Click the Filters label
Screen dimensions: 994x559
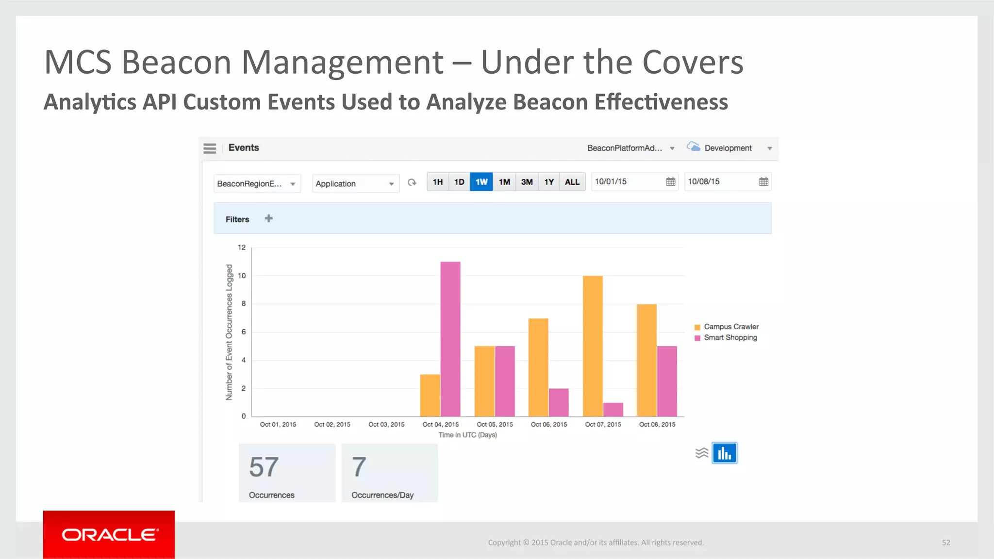point(237,220)
